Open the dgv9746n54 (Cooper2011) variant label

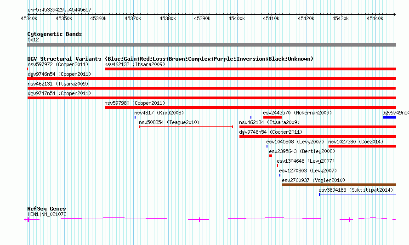click(x=59, y=74)
